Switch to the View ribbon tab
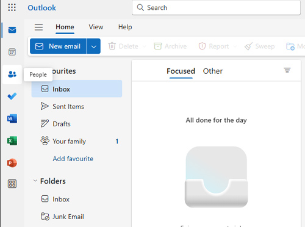Image resolution: width=305 pixels, height=227 pixels. [96, 27]
